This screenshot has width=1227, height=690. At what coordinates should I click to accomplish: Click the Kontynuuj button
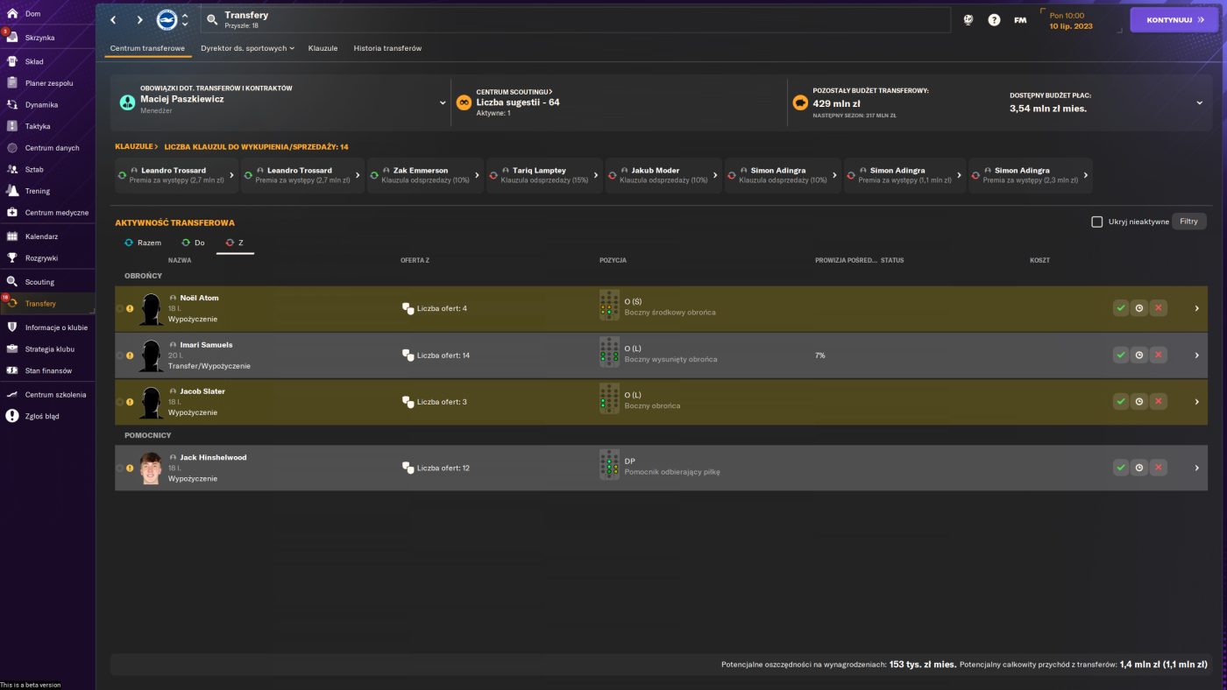pyautogui.click(x=1174, y=19)
